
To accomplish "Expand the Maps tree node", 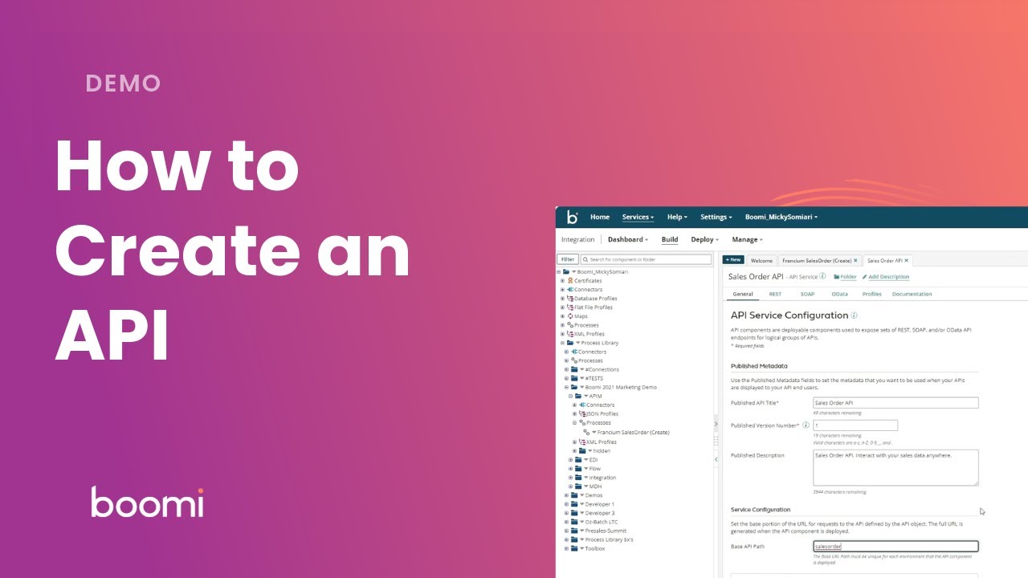I will (562, 316).
